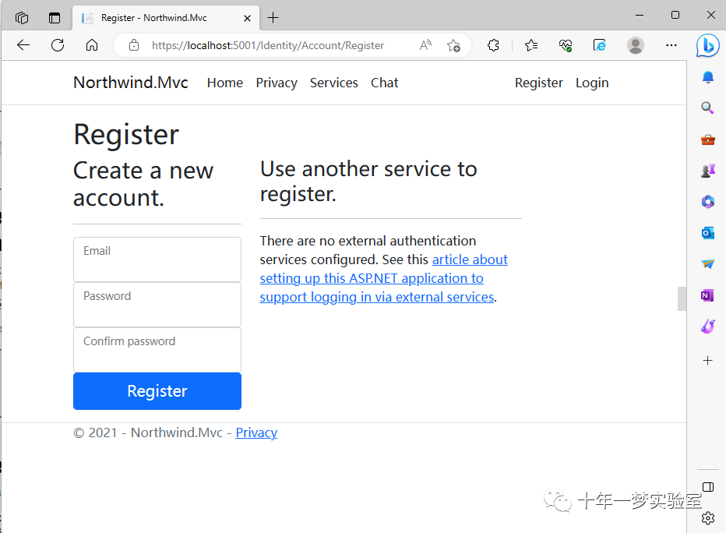Open Microsoft 365 sidebar icon
726x533 pixels.
(707, 202)
